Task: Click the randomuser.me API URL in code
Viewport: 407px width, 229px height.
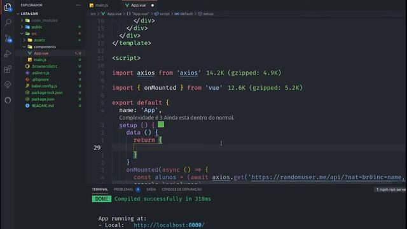Action: [x=328, y=177]
